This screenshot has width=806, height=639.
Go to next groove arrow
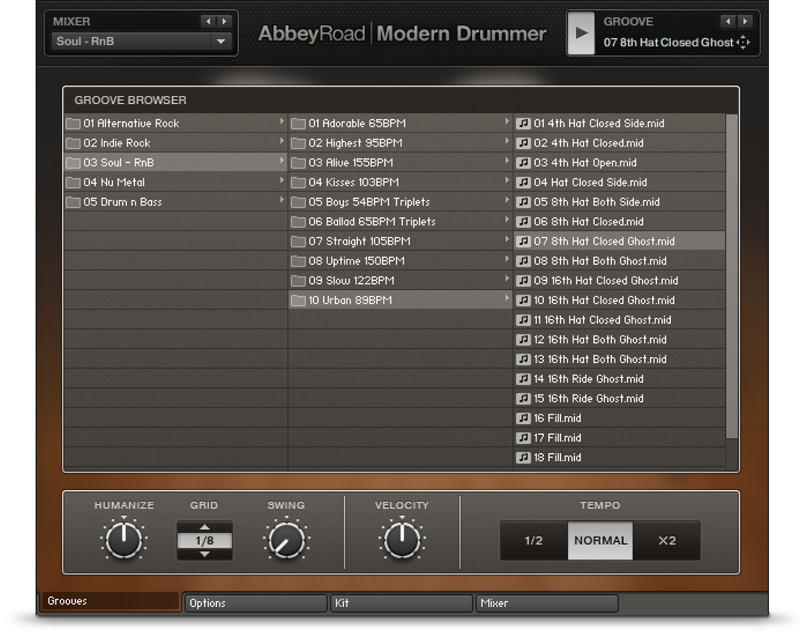tap(745, 21)
